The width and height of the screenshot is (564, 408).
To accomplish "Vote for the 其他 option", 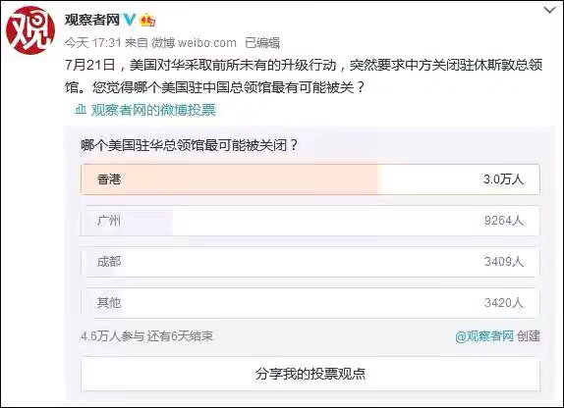I will point(310,303).
